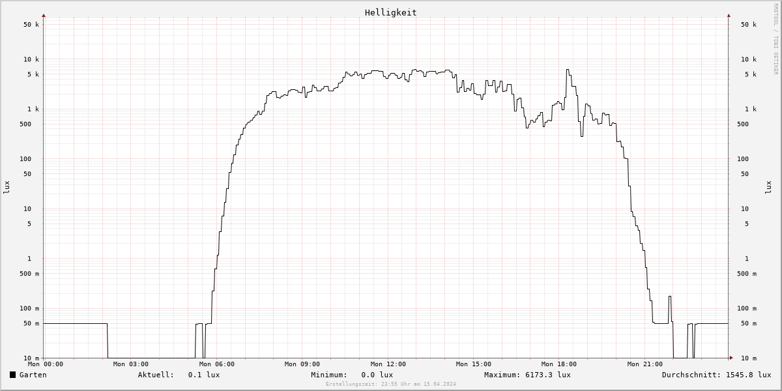Click the chart title "Helligkeit"
782x391 pixels.
(391, 12)
